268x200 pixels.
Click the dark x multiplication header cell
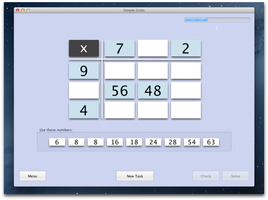point(84,48)
